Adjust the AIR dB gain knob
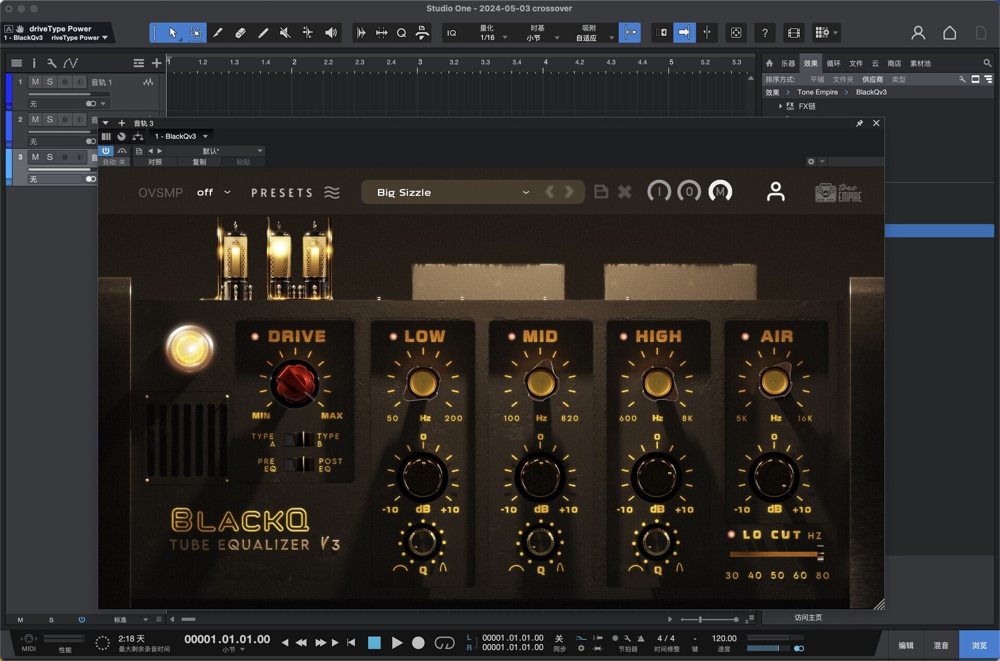Screen dimensions: 1000x661 tap(774, 477)
